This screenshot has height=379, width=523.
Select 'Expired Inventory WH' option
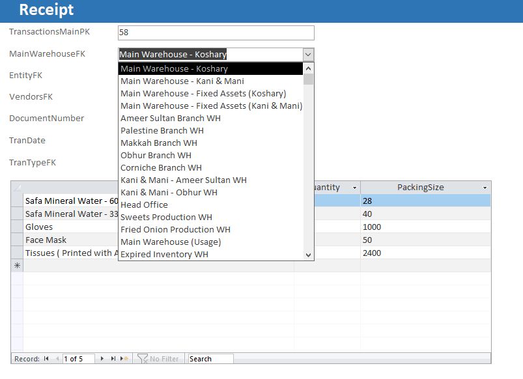[211, 254]
